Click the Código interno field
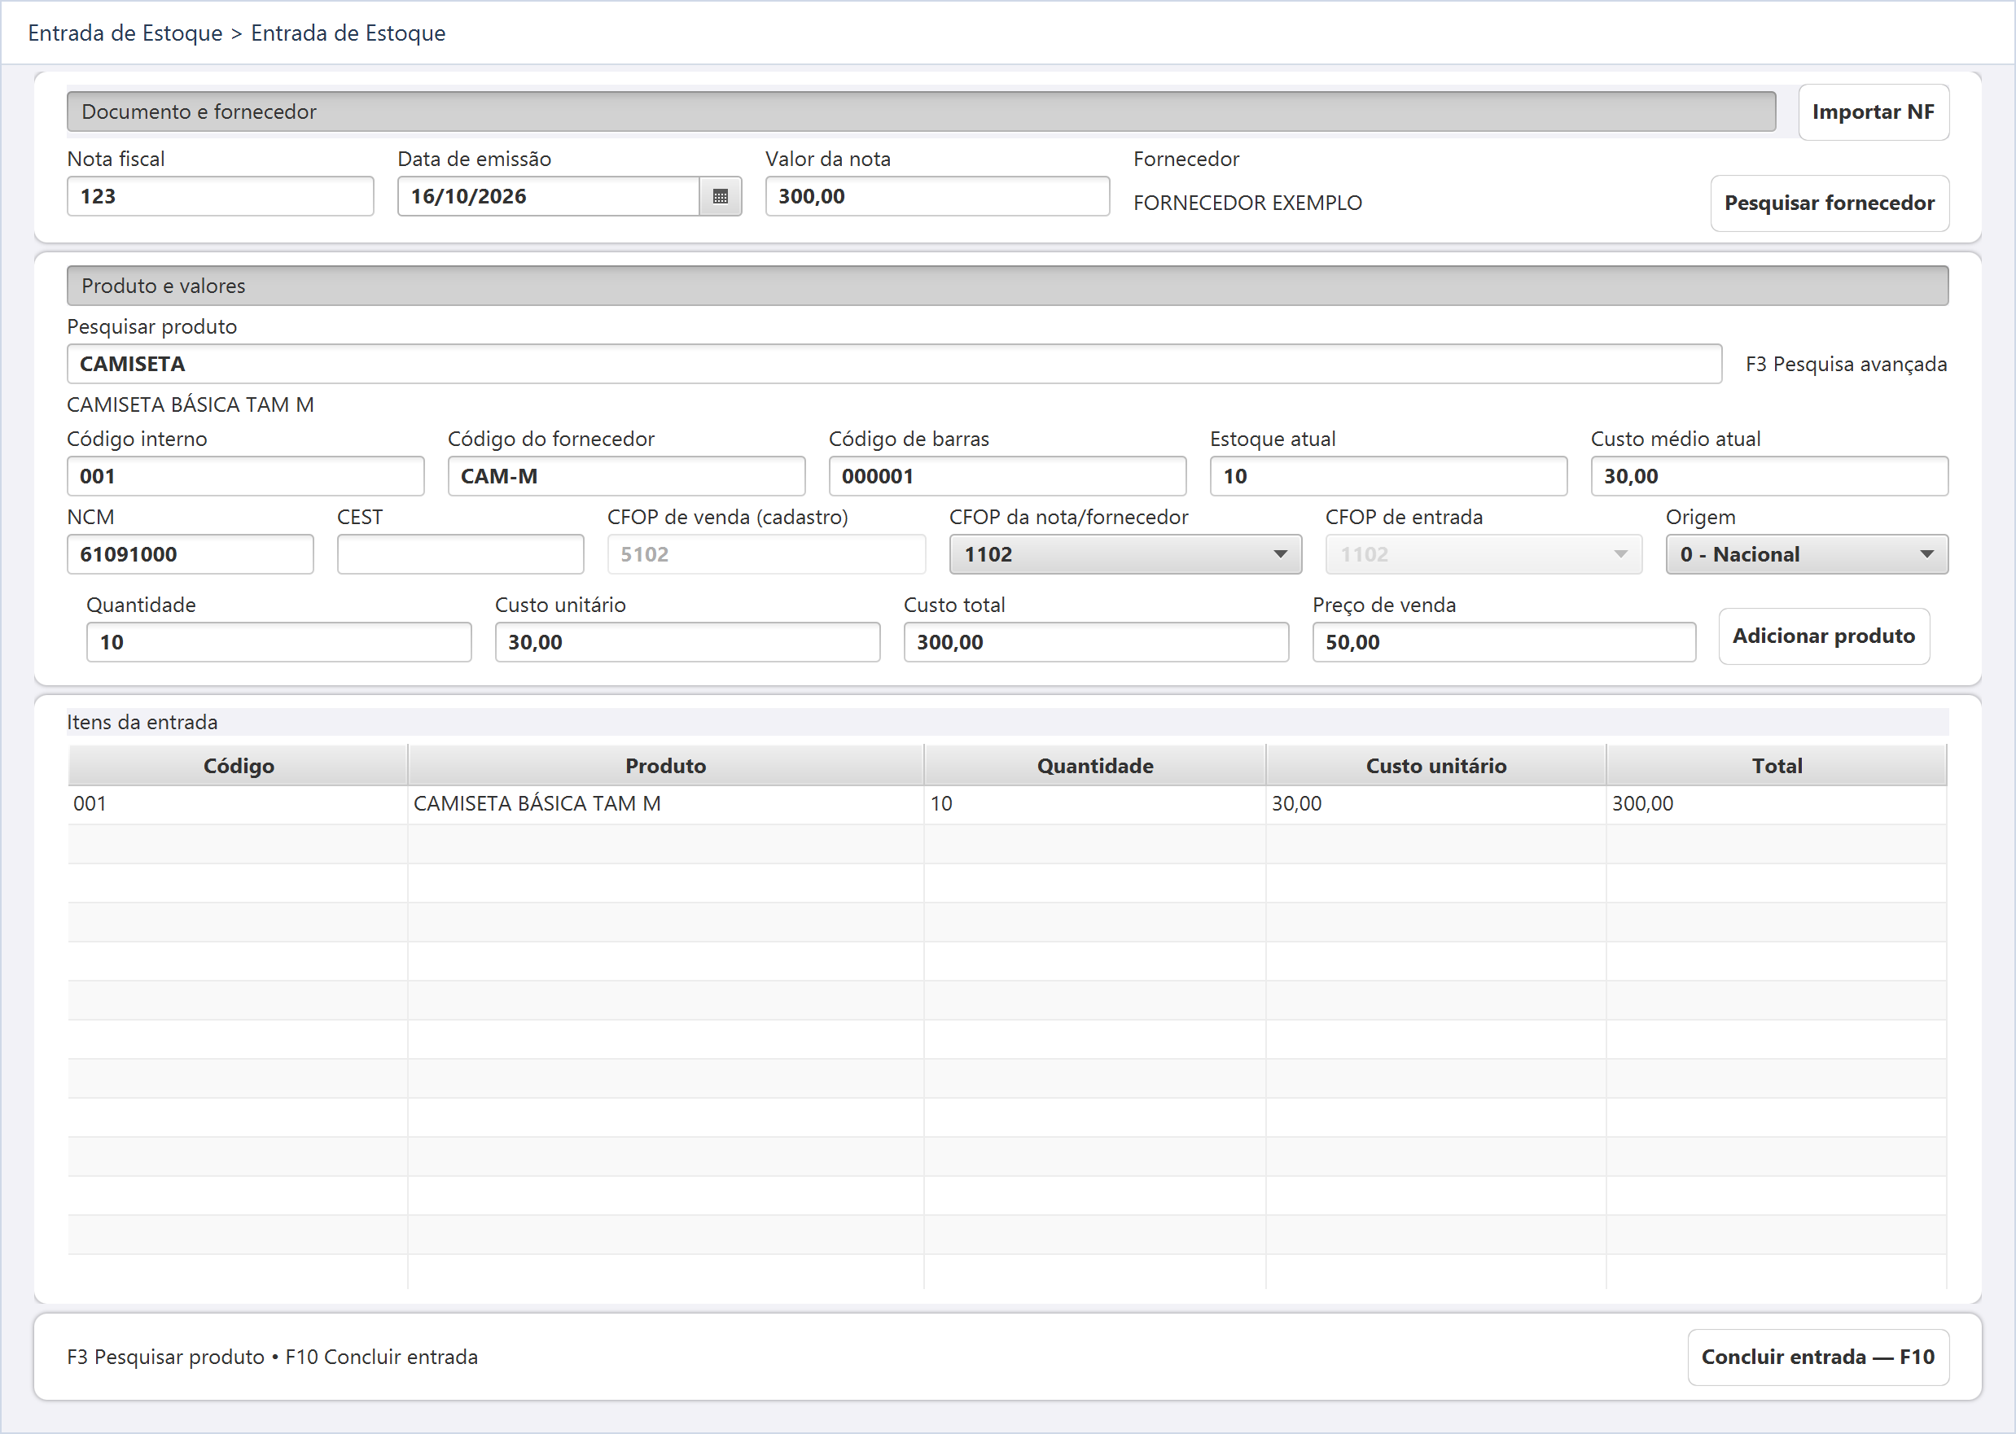 click(246, 476)
